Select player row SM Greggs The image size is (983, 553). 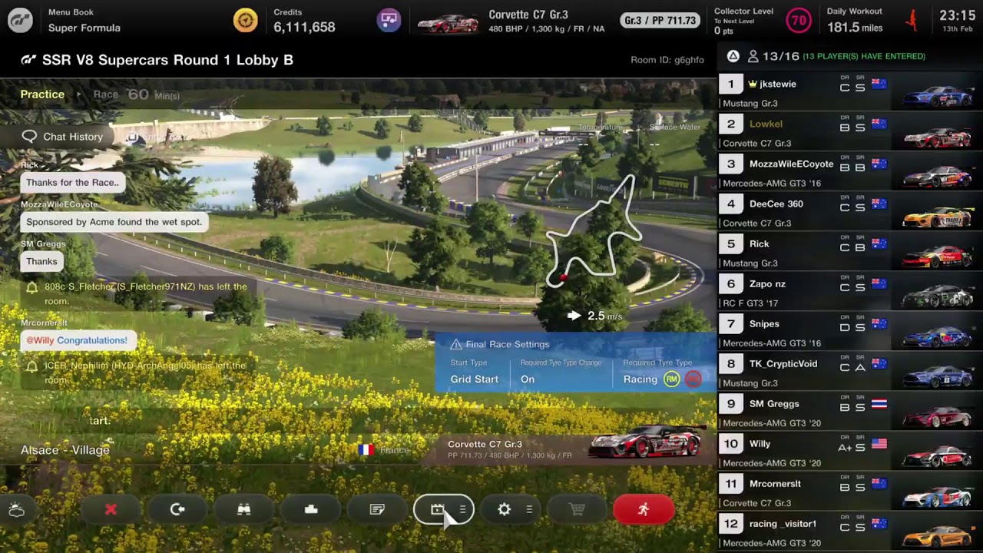pyautogui.click(x=850, y=412)
